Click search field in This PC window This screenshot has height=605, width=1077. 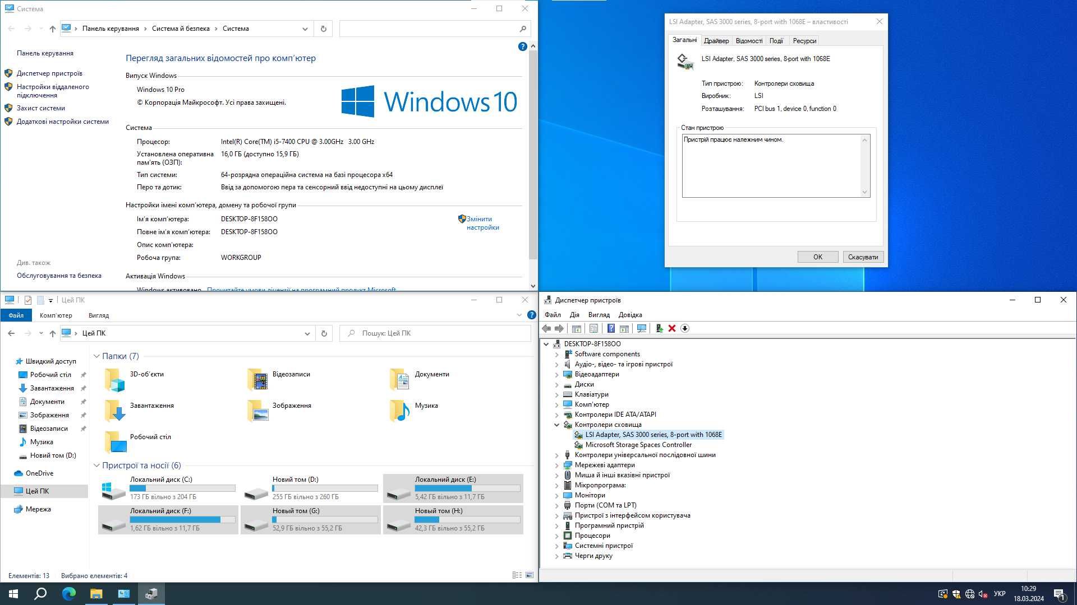tap(435, 333)
